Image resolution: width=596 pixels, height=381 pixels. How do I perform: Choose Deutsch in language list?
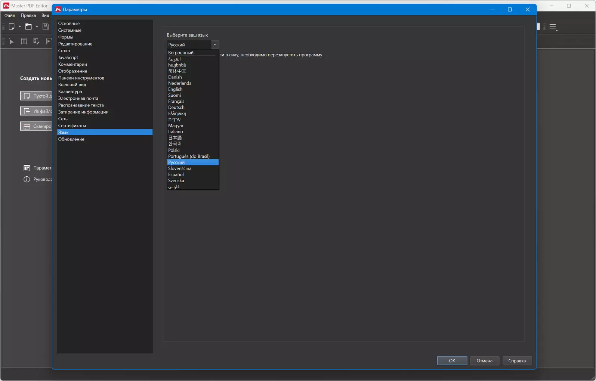(x=193, y=107)
